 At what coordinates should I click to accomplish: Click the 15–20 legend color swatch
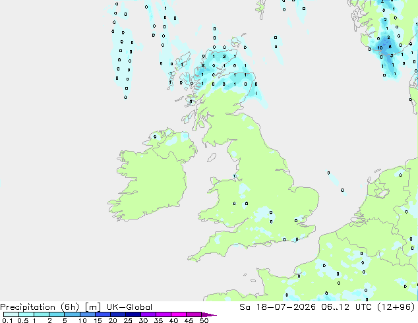[x=102, y=314]
